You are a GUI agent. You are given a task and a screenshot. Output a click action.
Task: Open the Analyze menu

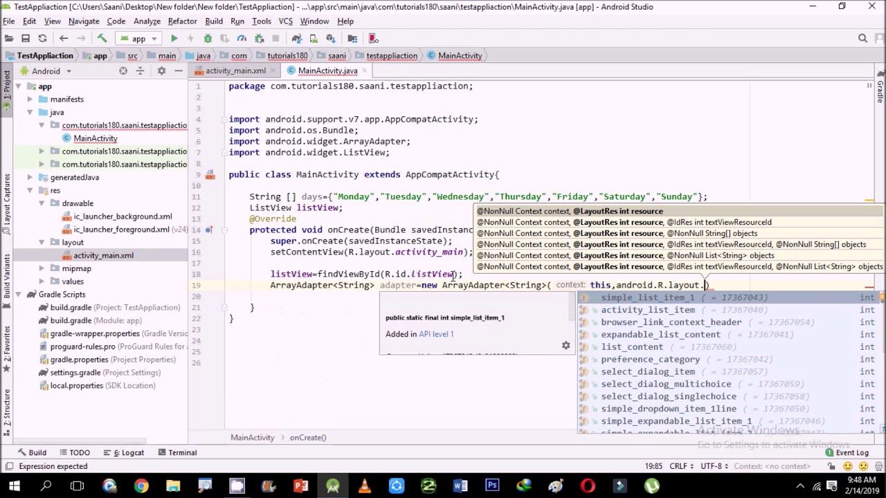pyautogui.click(x=147, y=21)
